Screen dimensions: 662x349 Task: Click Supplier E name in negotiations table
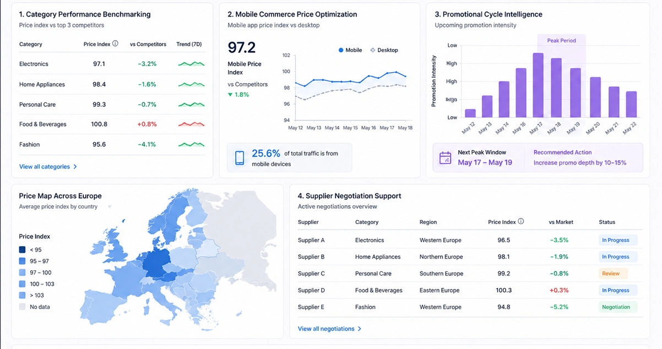tap(311, 307)
